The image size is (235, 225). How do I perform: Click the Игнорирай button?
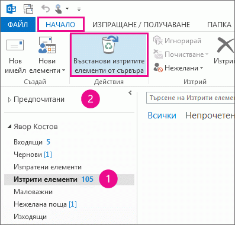click(177, 41)
